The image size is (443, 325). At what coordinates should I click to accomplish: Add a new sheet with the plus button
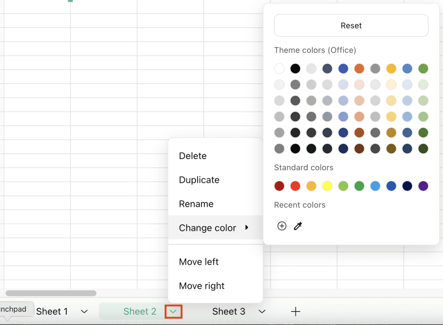click(x=295, y=311)
